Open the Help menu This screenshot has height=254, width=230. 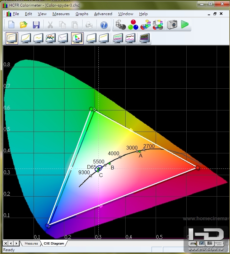point(143,14)
